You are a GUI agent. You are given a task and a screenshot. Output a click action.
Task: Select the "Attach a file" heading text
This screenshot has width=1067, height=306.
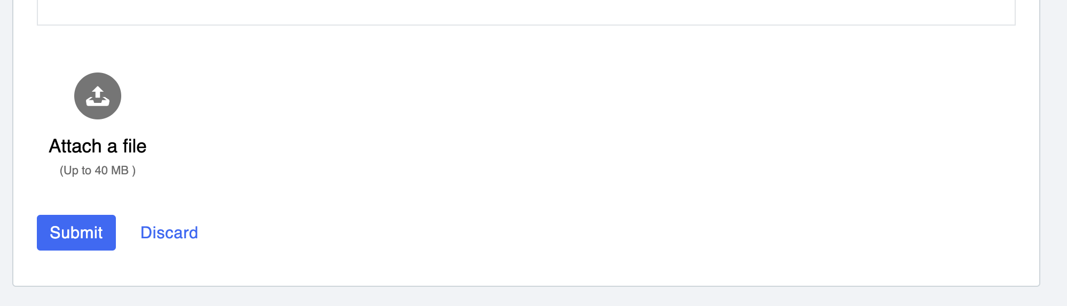98,146
